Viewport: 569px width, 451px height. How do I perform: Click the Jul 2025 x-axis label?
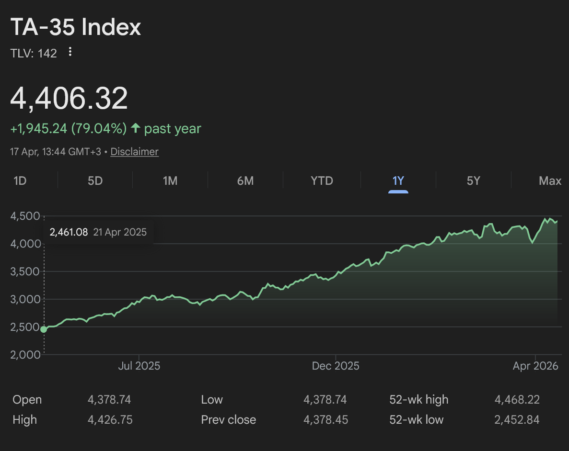[139, 366]
